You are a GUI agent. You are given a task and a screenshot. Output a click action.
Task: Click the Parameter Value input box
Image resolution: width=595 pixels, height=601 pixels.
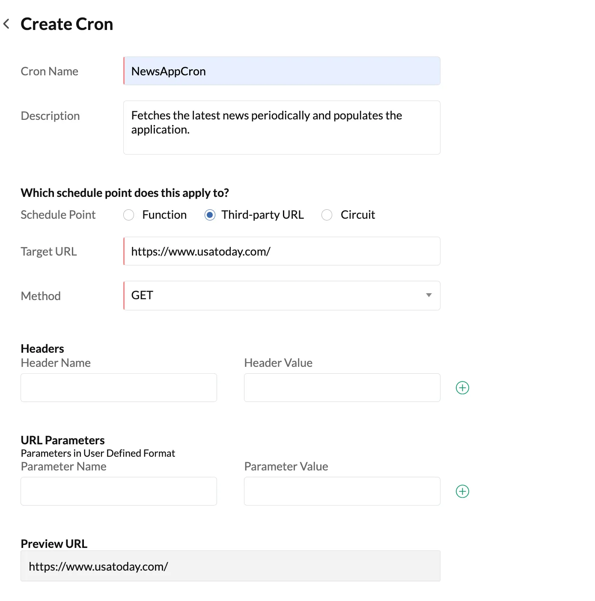point(342,491)
